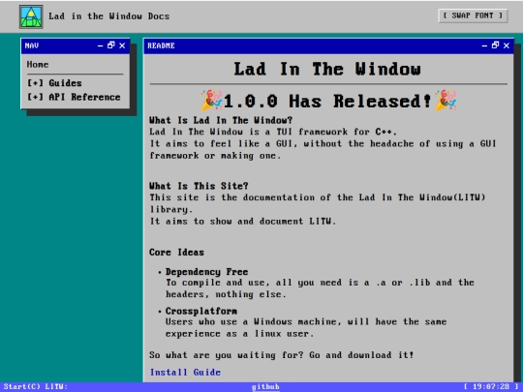Click the 19:07:28 clock in taskbar
This screenshot has width=523, height=392.
click(491, 386)
